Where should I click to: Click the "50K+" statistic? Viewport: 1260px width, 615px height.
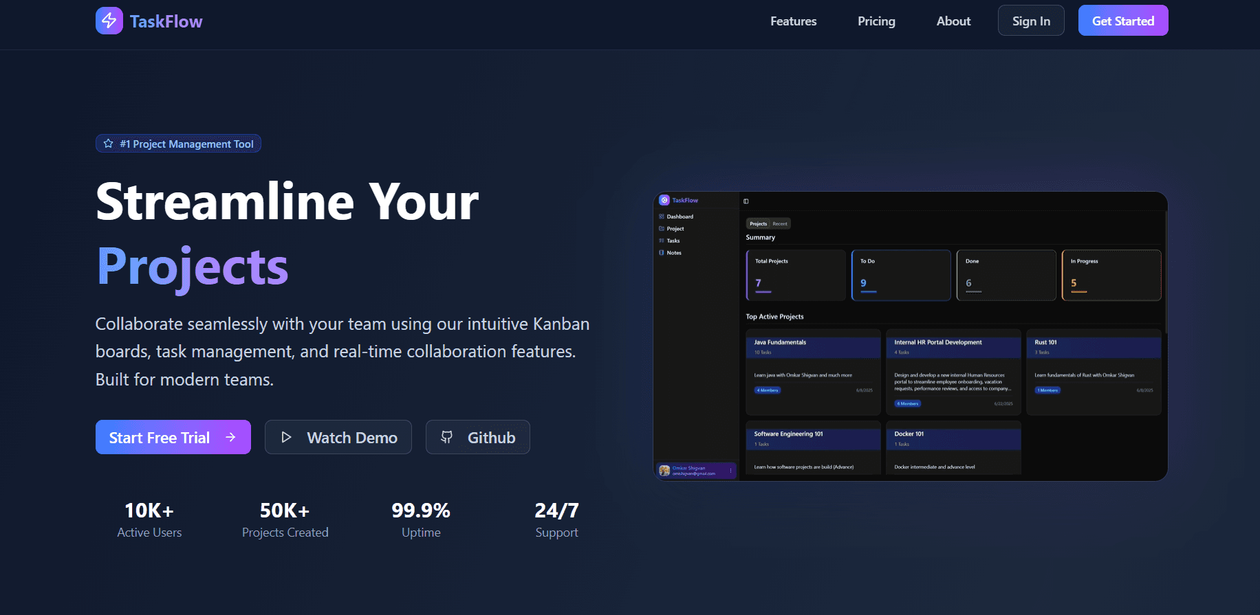pyautogui.click(x=285, y=511)
